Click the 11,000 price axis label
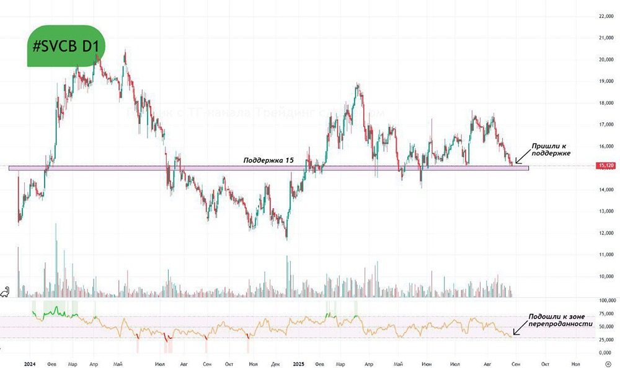This screenshot has width=620, height=368. tap(606, 255)
